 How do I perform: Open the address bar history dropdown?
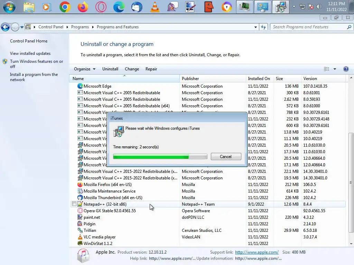pos(255,27)
